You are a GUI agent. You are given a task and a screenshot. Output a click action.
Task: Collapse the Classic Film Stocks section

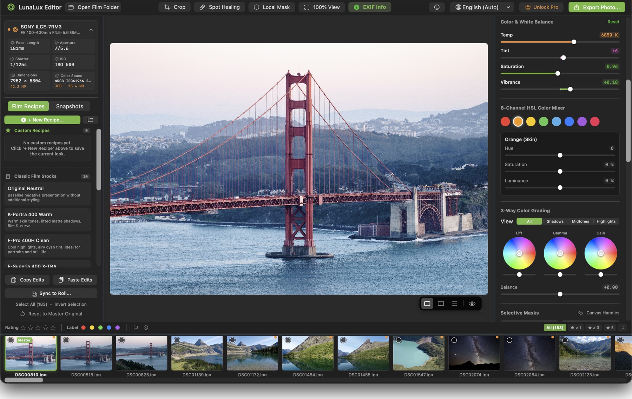pyautogui.click(x=47, y=177)
